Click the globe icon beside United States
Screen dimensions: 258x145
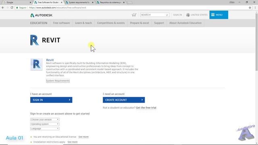188,15
